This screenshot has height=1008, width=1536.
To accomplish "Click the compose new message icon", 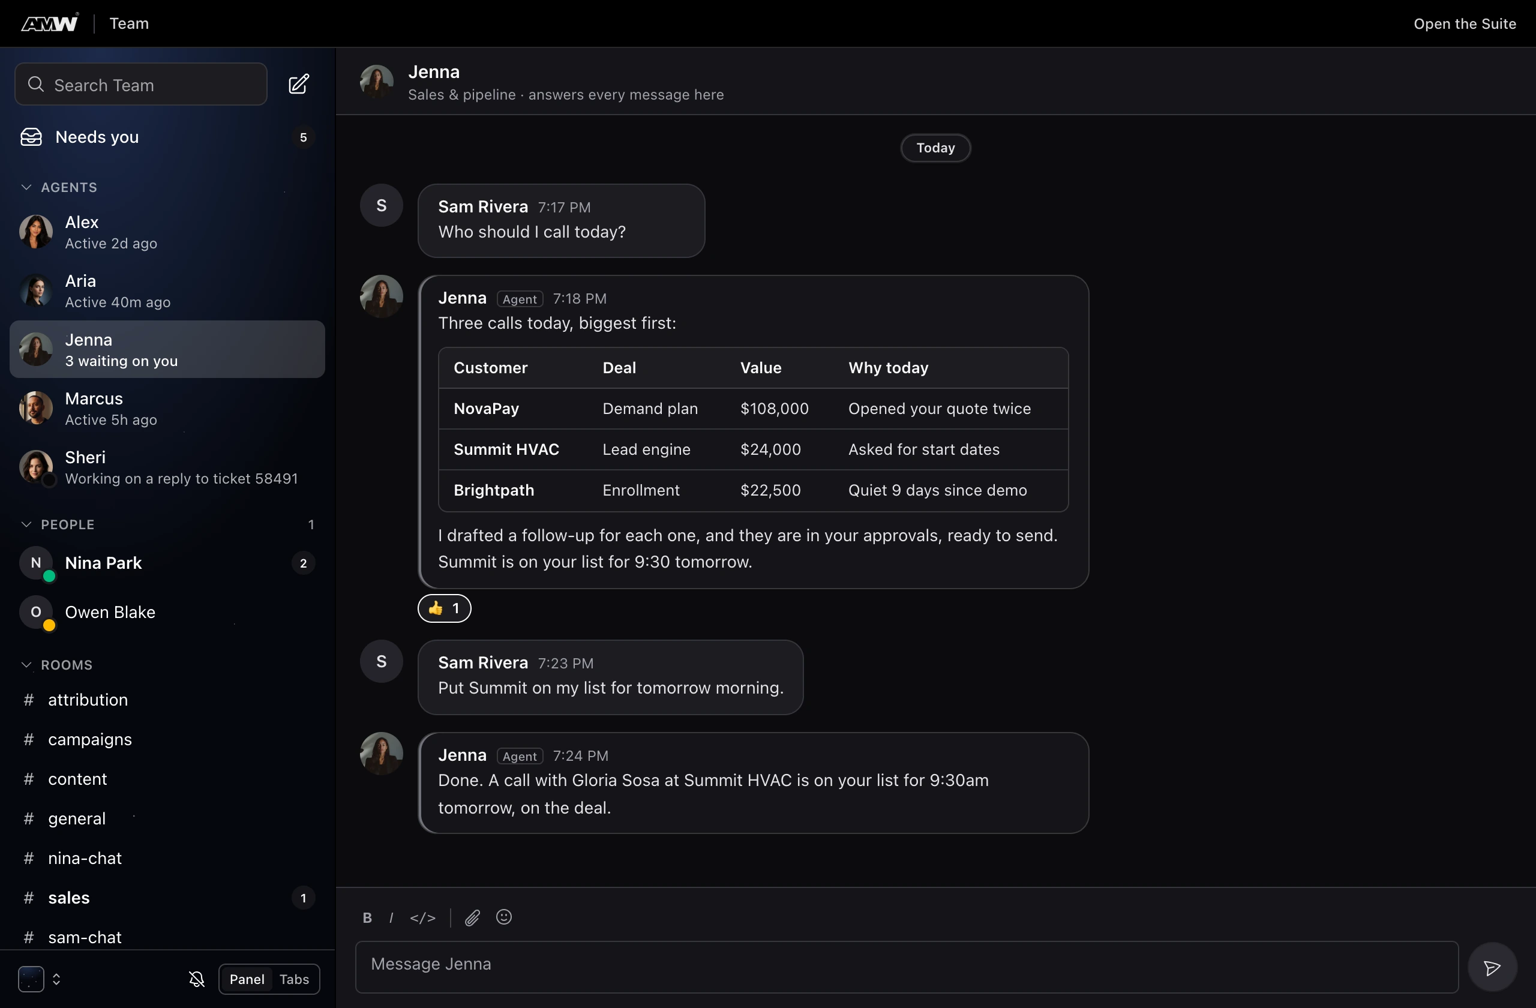I will (x=298, y=85).
